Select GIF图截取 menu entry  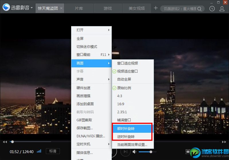click(x=91, y=120)
